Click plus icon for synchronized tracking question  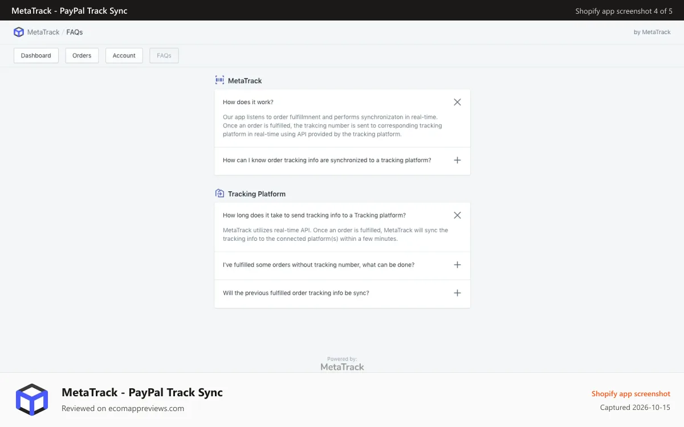pyautogui.click(x=457, y=161)
